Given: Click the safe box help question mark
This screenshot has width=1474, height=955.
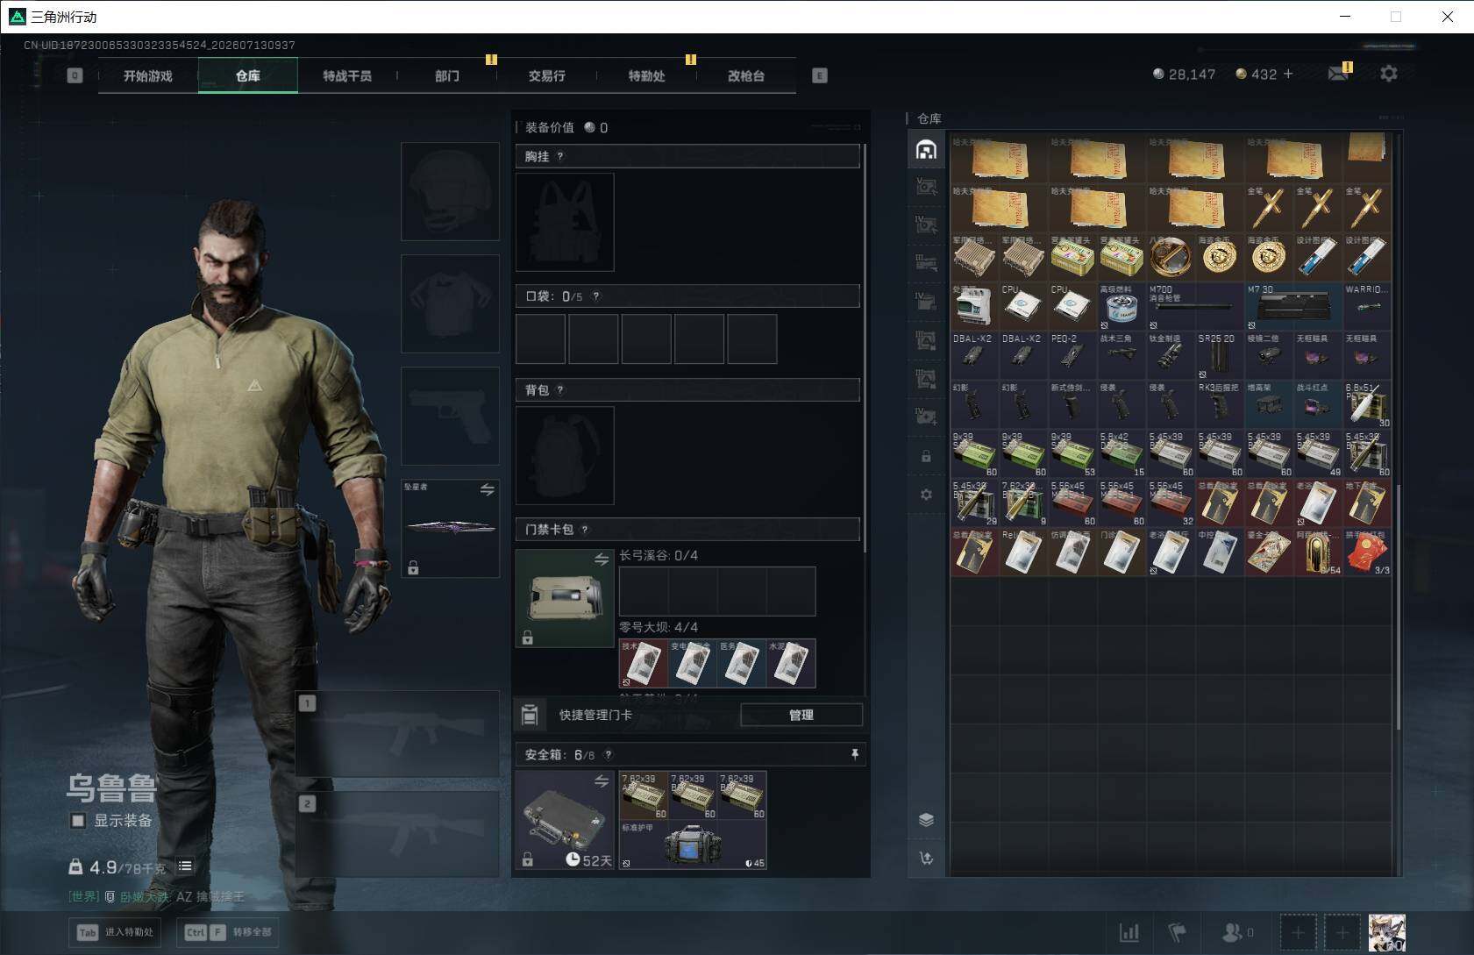Looking at the screenshot, I should point(609,754).
